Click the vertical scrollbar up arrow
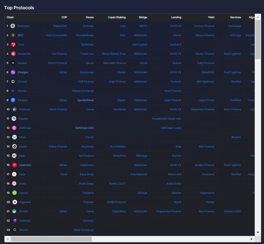 pos(258,17)
